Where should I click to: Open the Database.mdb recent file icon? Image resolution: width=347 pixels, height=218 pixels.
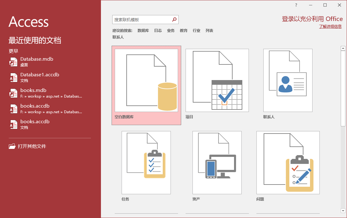tap(13, 62)
